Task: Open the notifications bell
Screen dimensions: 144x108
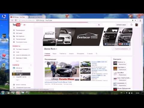Action: (x=131, y=25)
